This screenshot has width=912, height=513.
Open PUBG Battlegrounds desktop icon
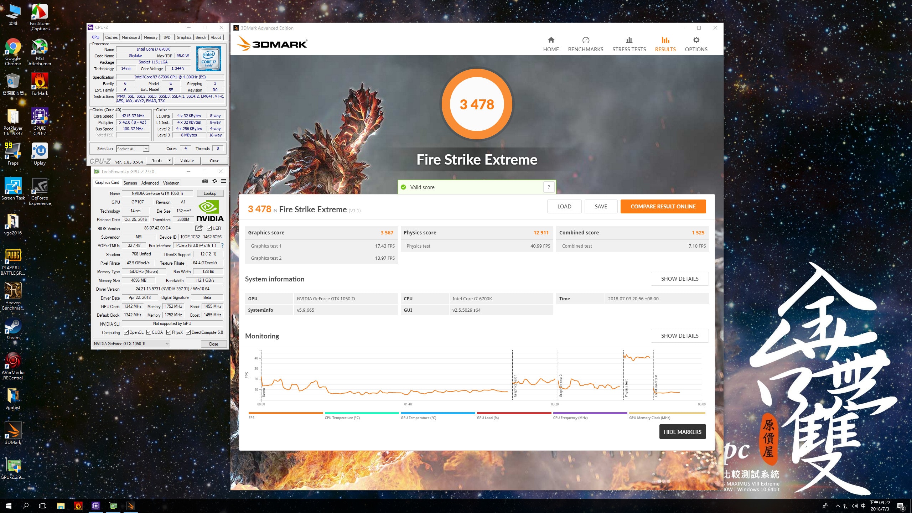(13, 261)
